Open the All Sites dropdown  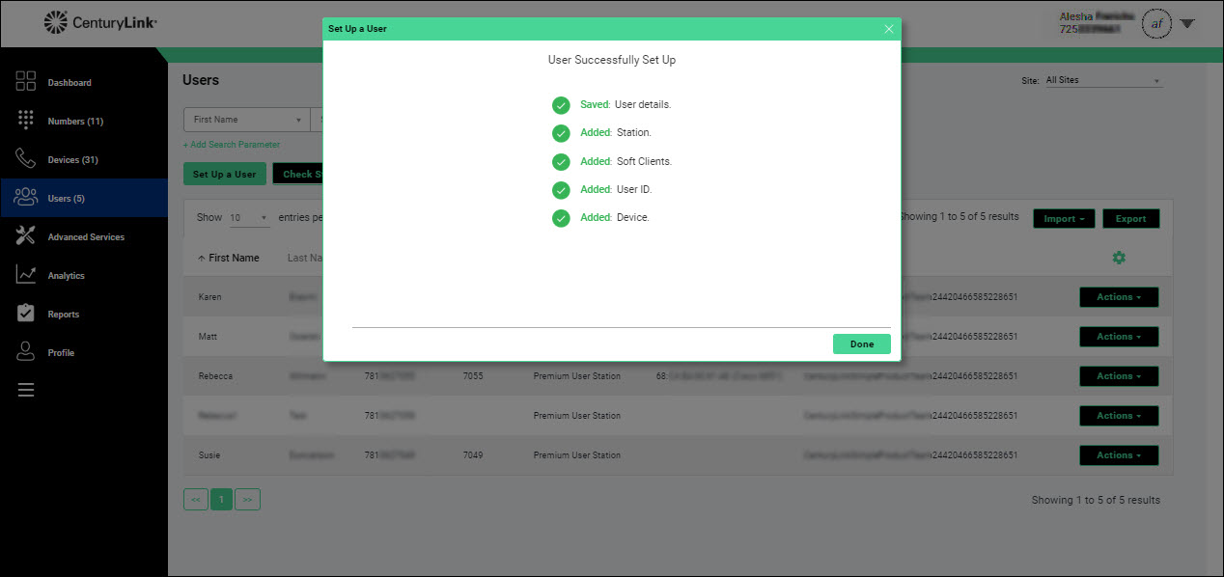[1102, 81]
